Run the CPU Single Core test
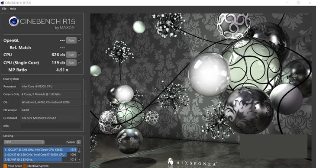Screen dimensions: 316x168 71,62
